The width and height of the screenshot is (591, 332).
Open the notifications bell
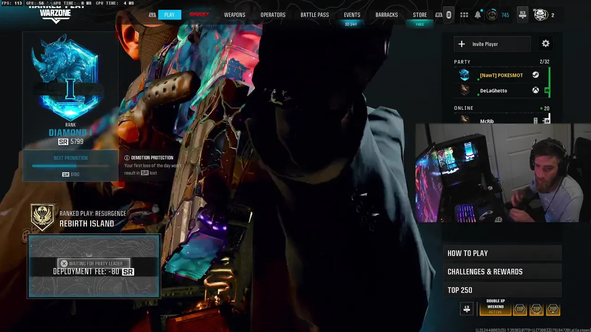(478, 15)
